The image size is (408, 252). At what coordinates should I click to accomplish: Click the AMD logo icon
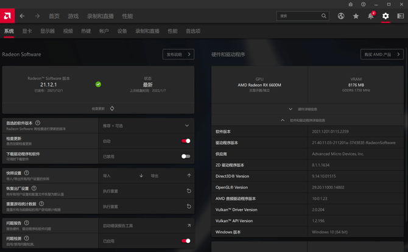tap(7, 16)
